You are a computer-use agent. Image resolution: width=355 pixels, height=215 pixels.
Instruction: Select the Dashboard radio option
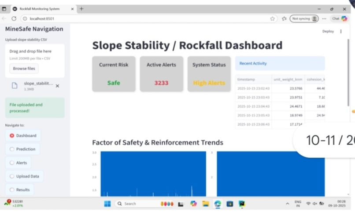(23, 136)
